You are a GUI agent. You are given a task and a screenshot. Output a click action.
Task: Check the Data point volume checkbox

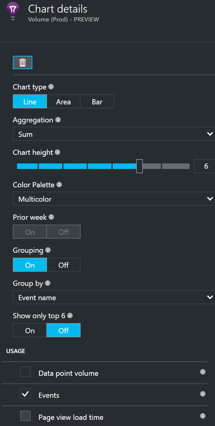click(25, 372)
